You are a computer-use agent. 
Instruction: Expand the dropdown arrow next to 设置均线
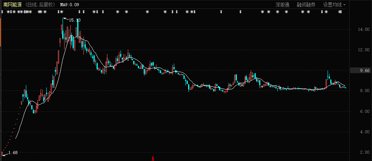tap(345, 5)
